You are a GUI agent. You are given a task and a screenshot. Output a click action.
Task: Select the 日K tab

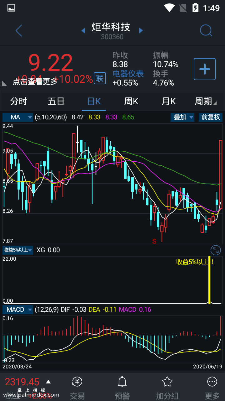coord(94,101)
